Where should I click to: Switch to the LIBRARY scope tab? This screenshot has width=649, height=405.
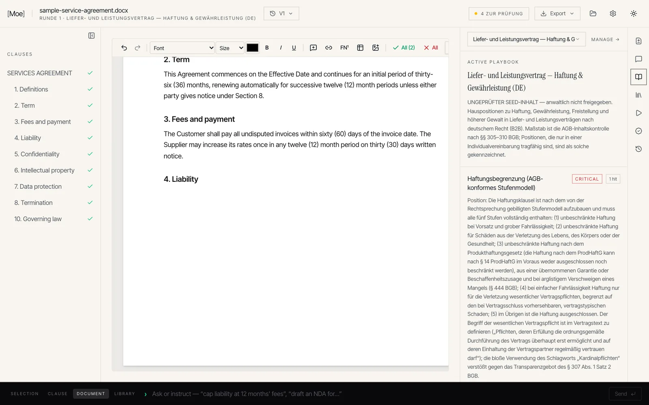click(125, 394)
